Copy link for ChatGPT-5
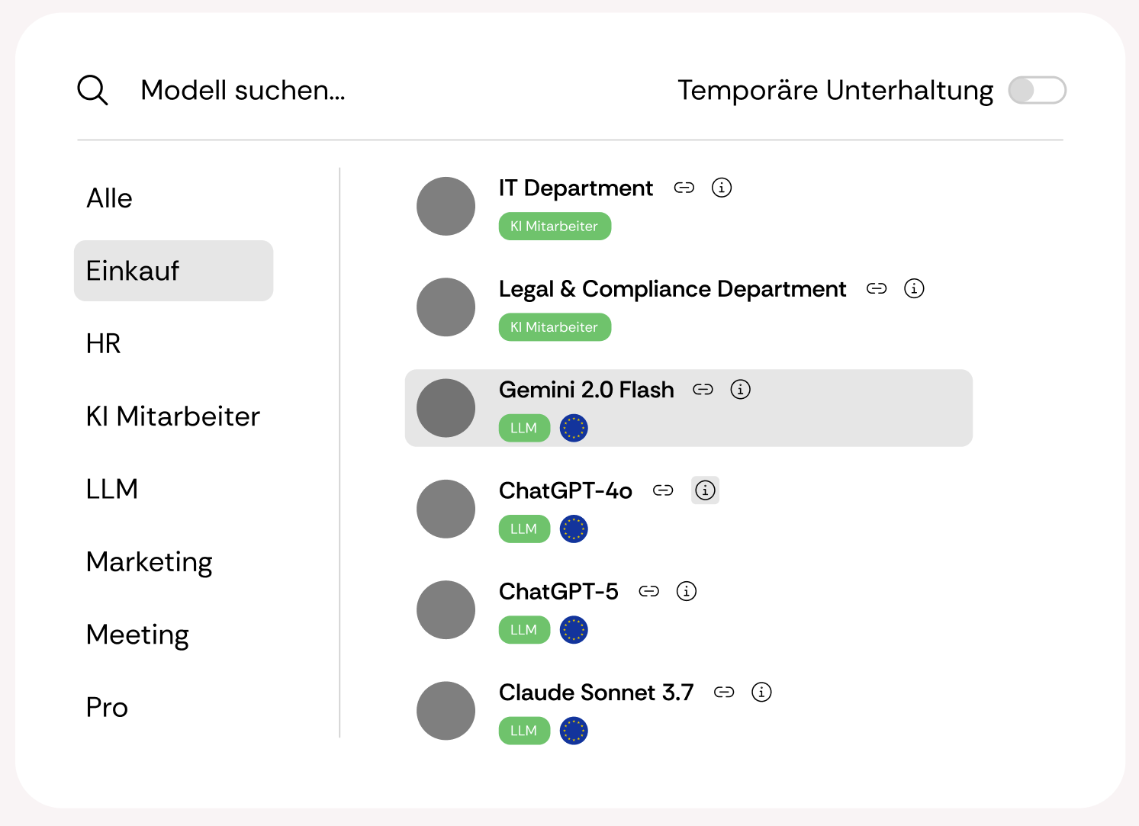This screenshot has height=826, width=1139. point(649,591)
